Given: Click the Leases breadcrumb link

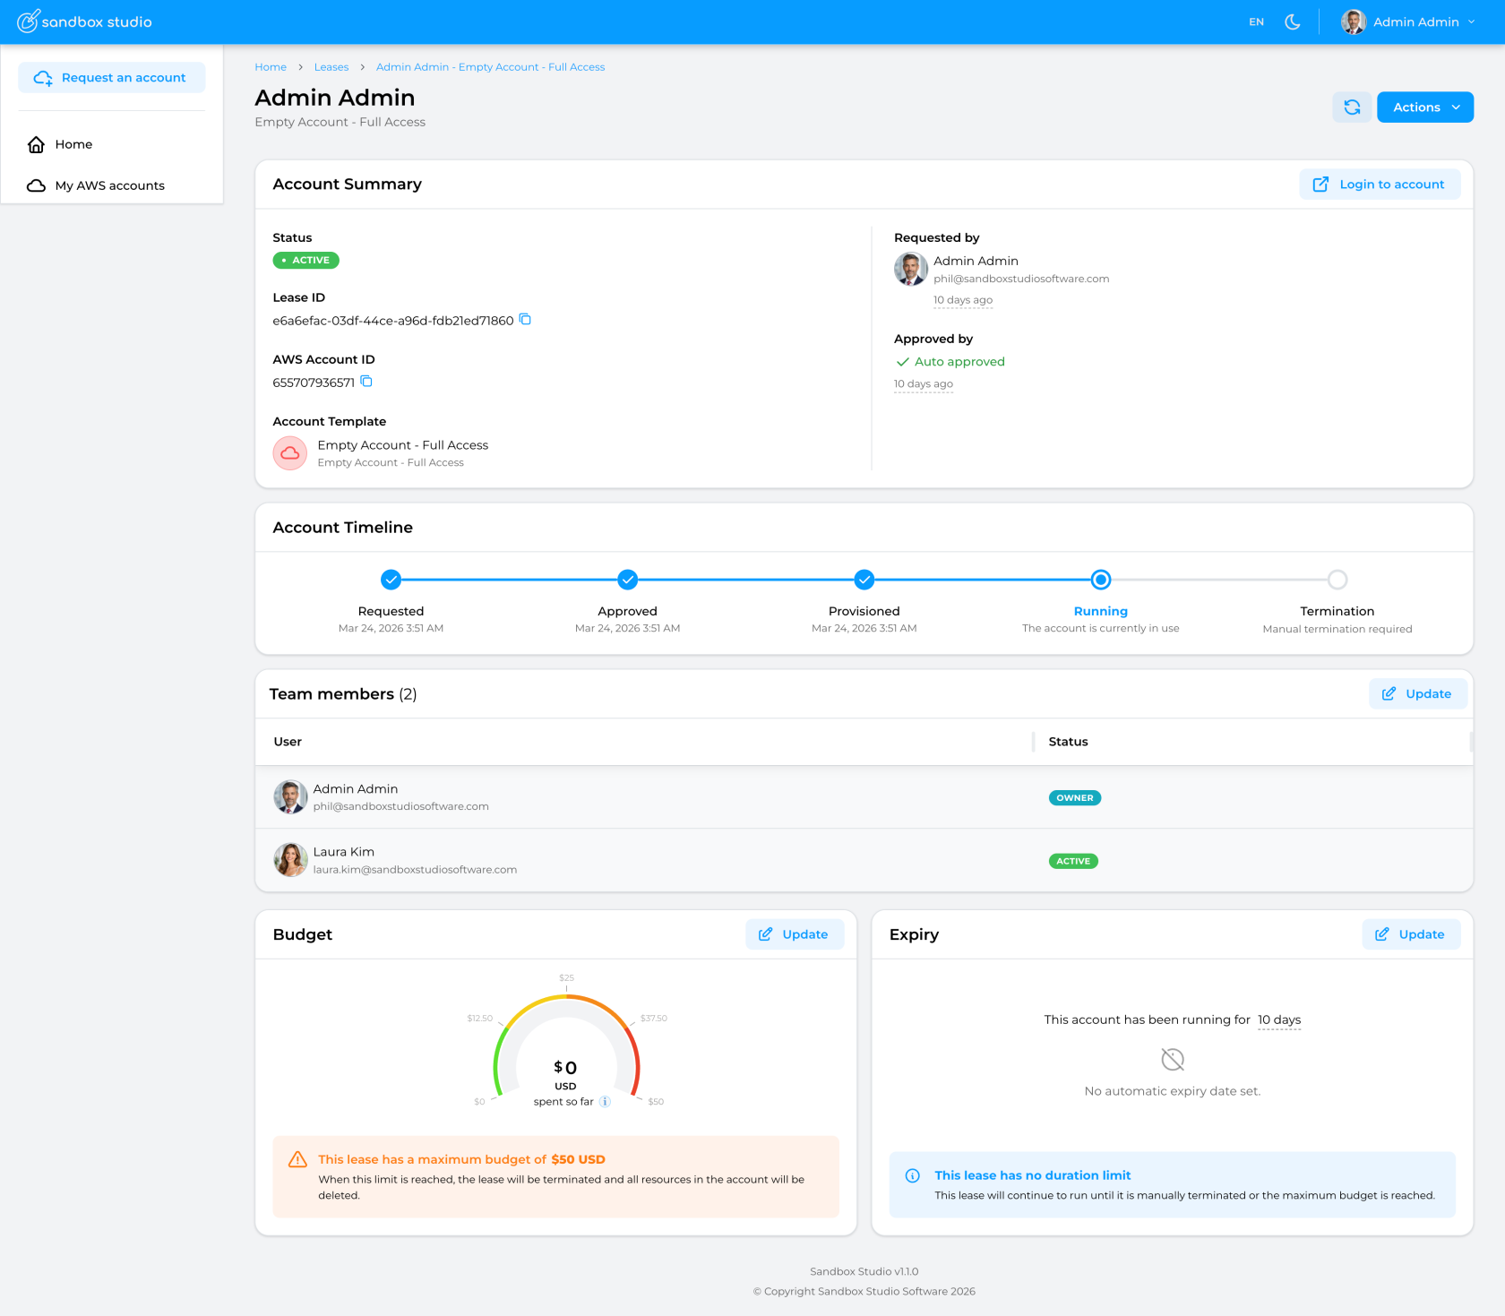Looking at the screenshot, I should pos(331,67).
